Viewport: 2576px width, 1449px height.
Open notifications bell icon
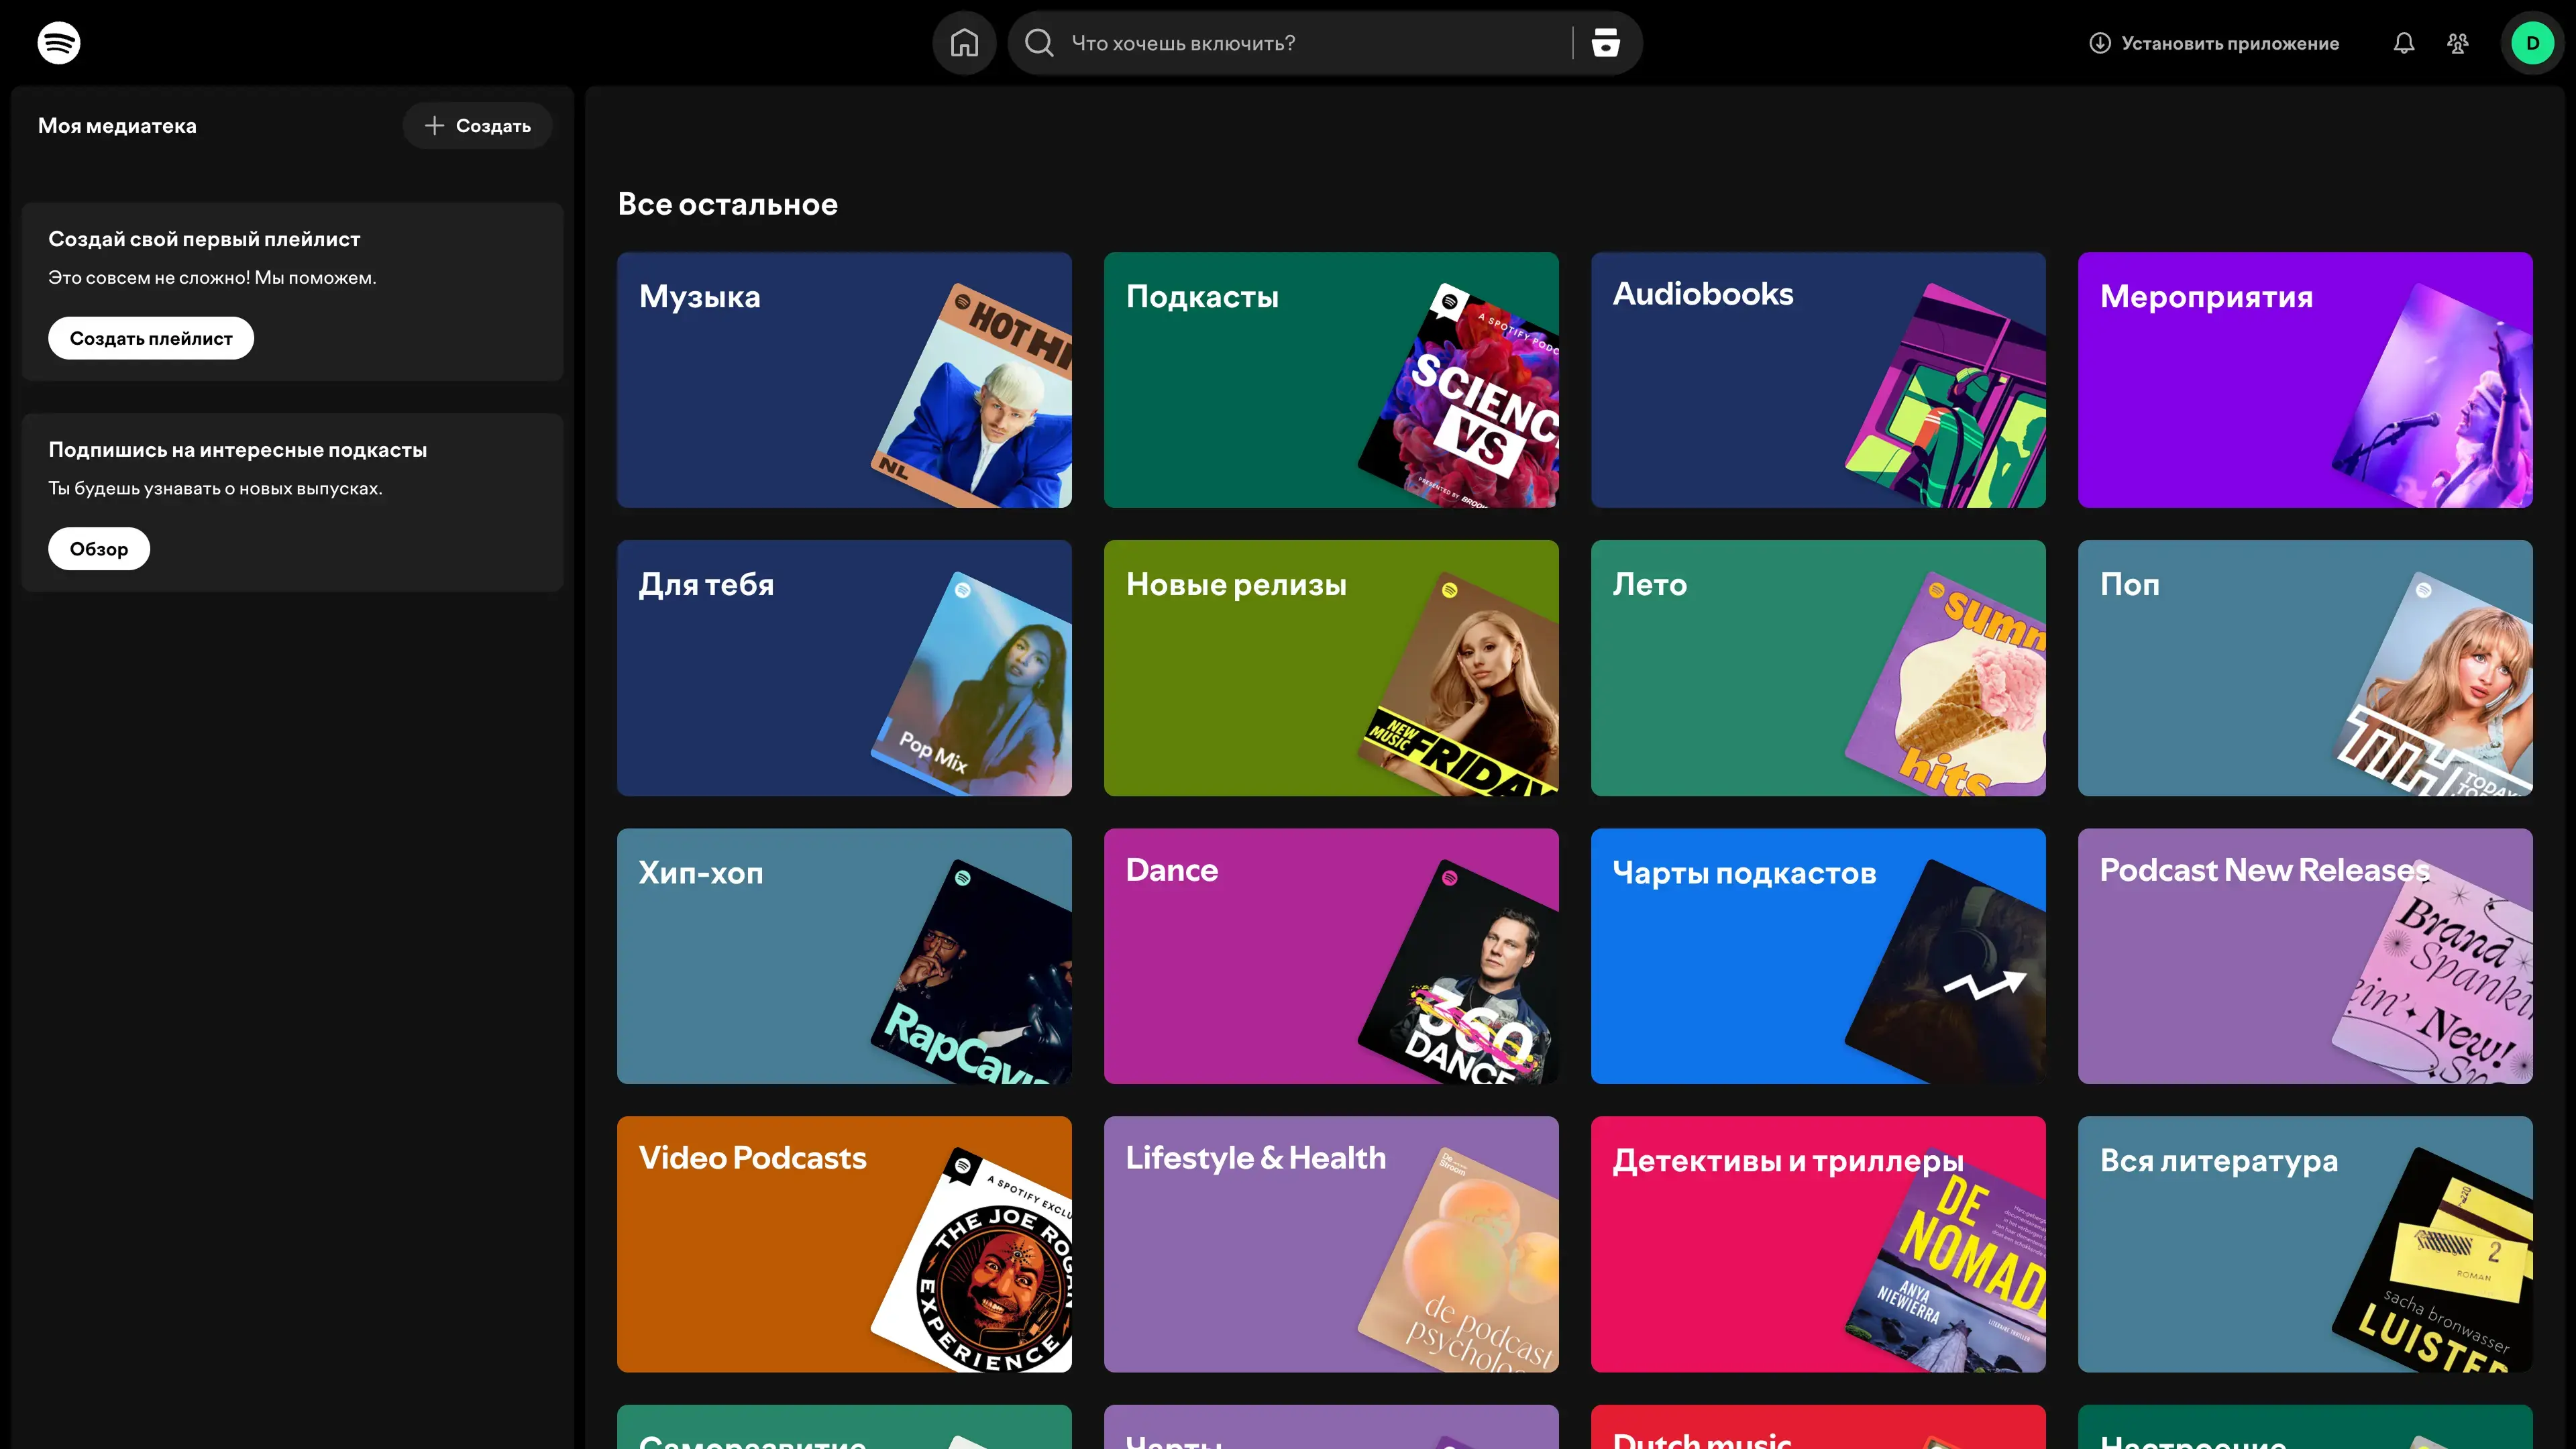(x=2403, y=43)
